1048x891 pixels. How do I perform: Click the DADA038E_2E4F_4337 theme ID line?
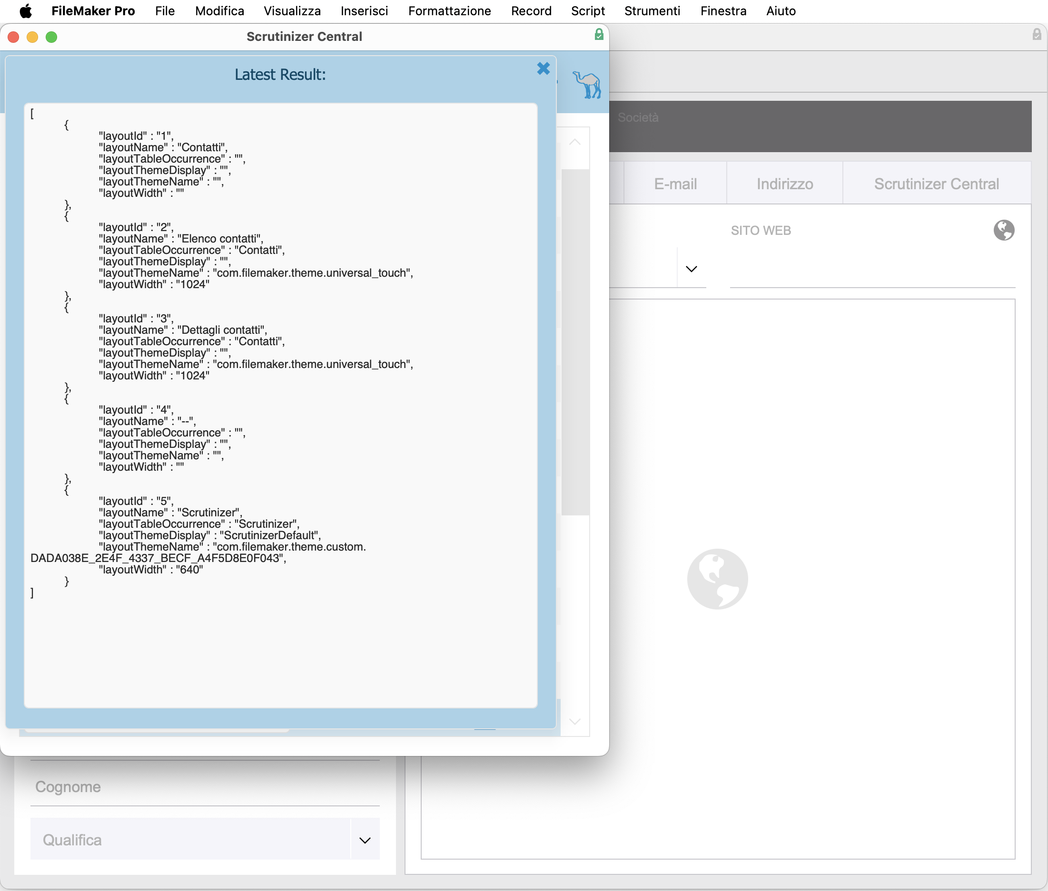(158, 558)
